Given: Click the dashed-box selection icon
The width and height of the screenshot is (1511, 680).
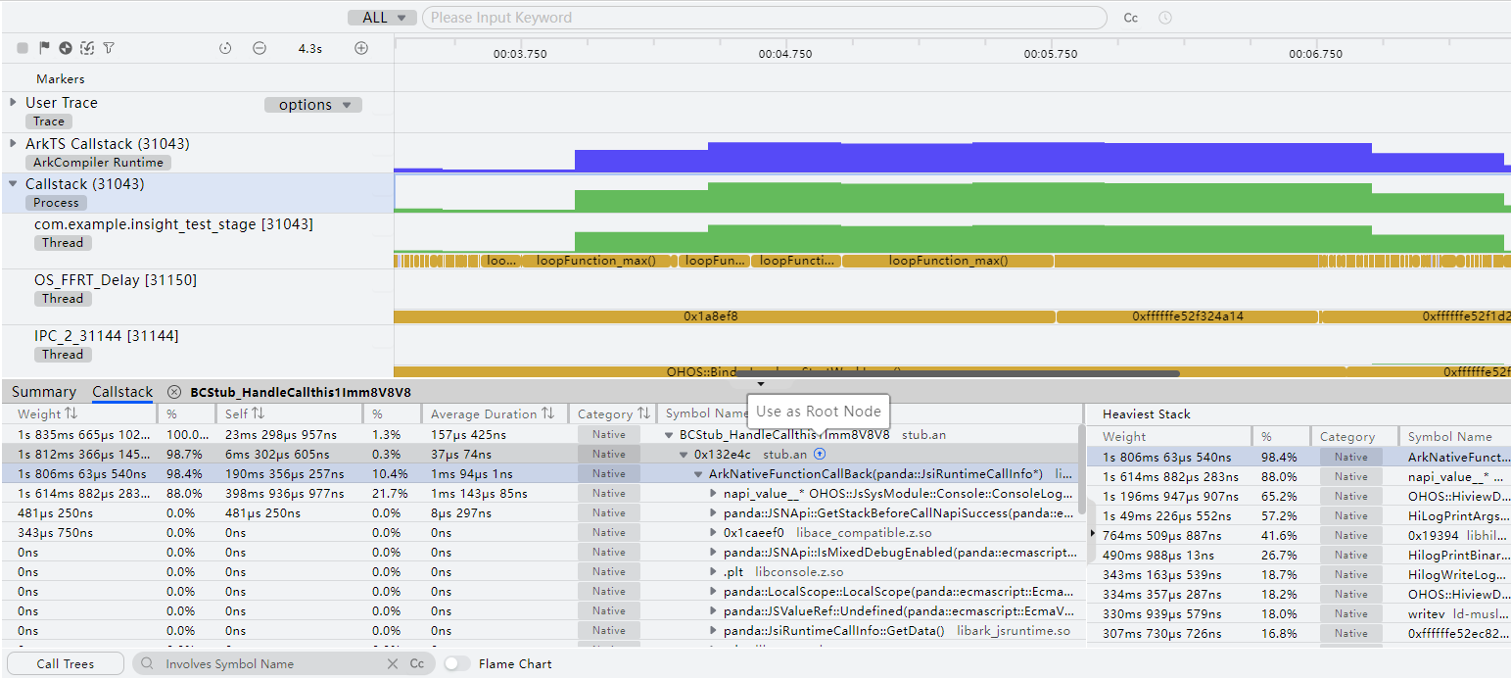Looking at the screenshot, I should tap(87, 48).
